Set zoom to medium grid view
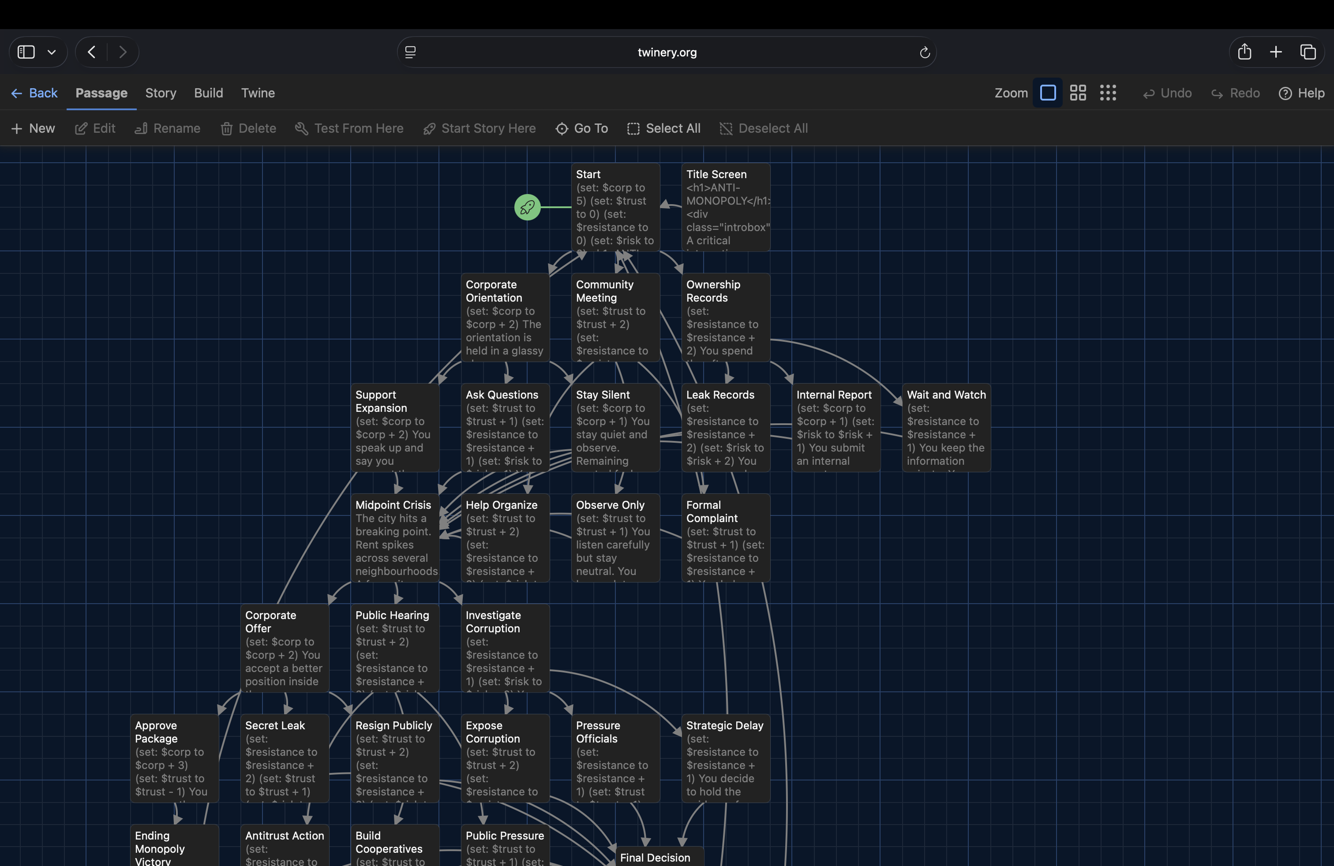 (1078, 93)
